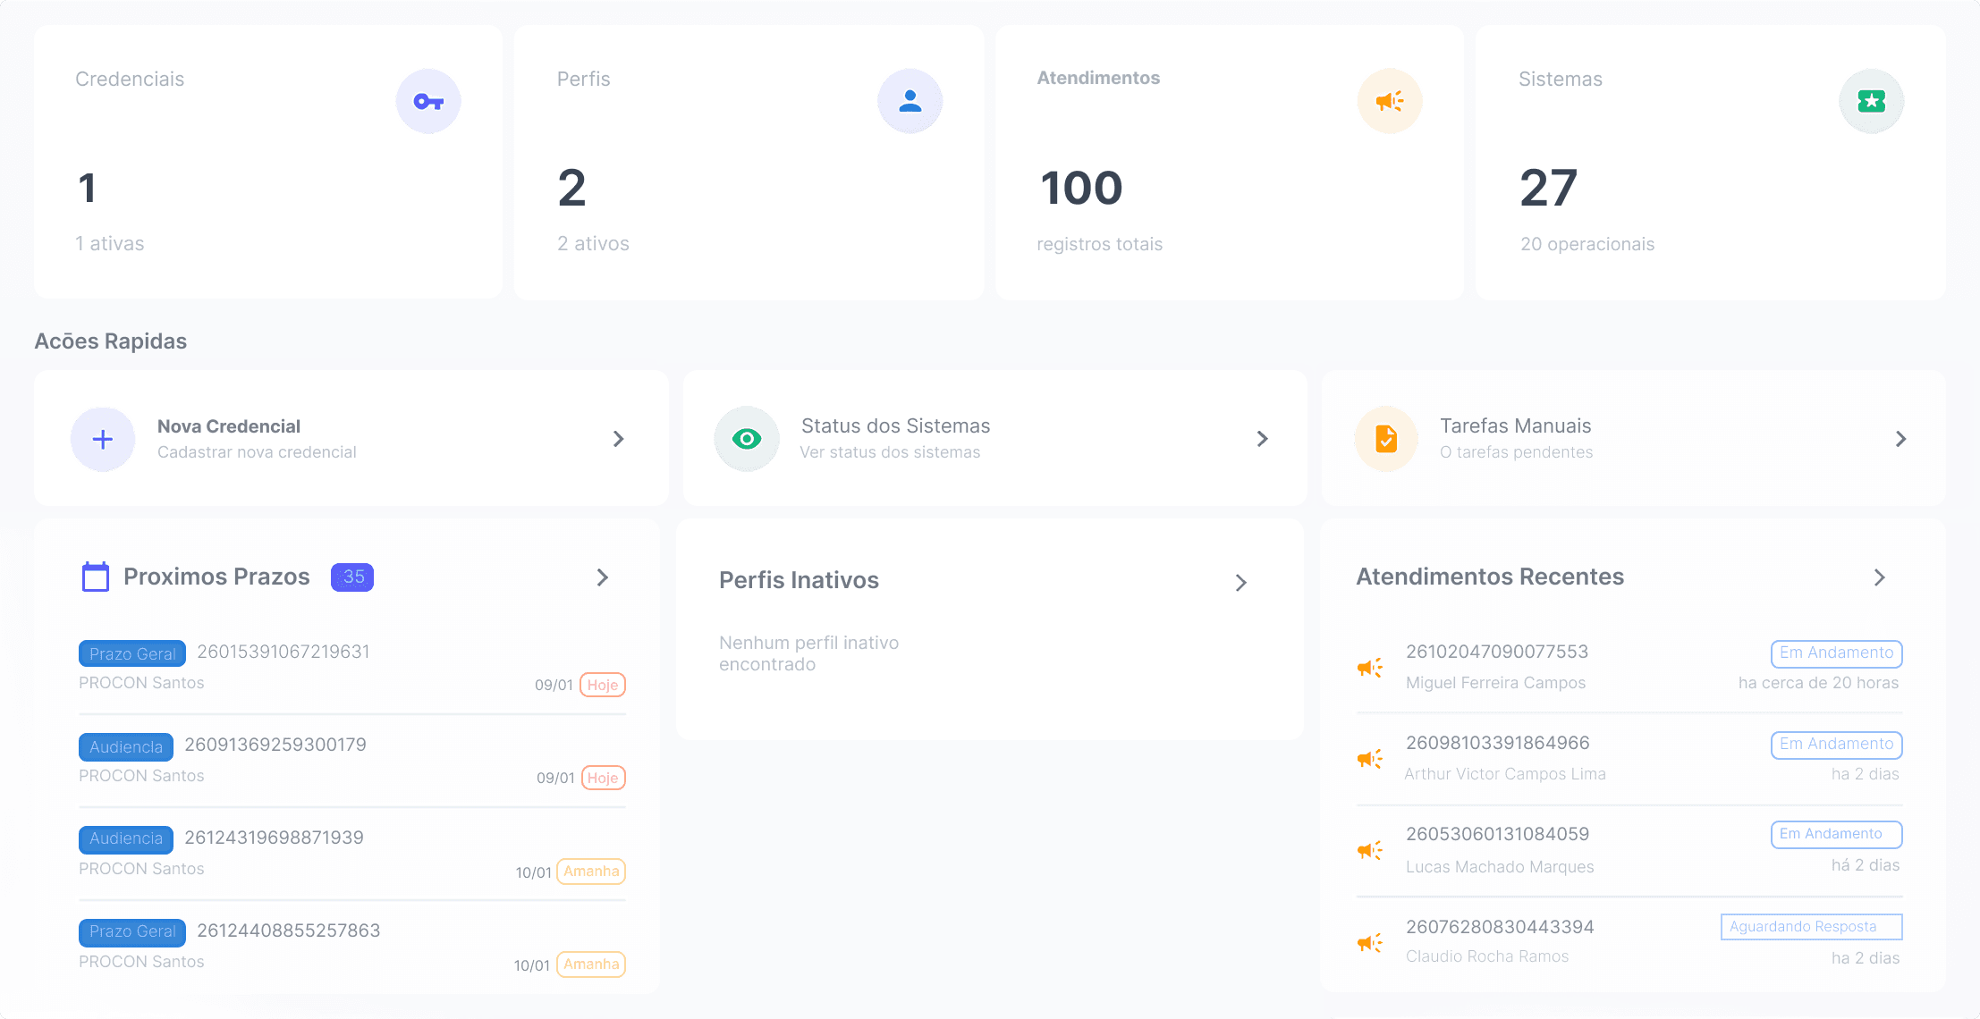The width and height of the screenshot is (1980, 1019).
Task: Click the eye icon for Status dos Sistemas
Action: [747, 439]
